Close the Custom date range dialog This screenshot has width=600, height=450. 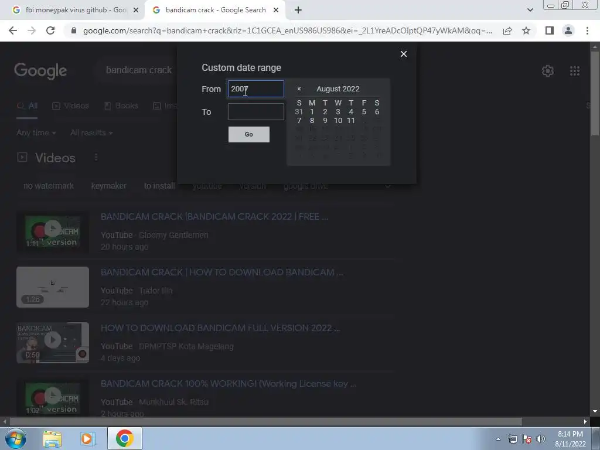click(x=403, y=54)
